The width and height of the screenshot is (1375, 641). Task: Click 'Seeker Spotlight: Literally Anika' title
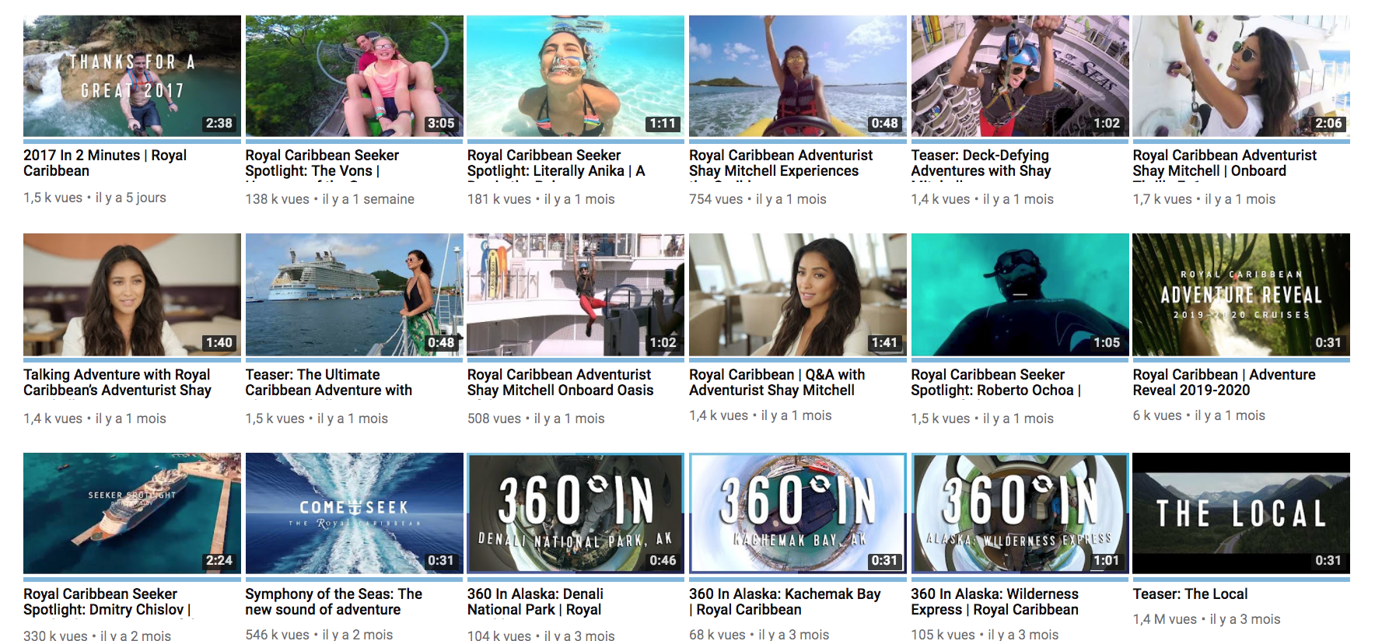pos(556,163)
